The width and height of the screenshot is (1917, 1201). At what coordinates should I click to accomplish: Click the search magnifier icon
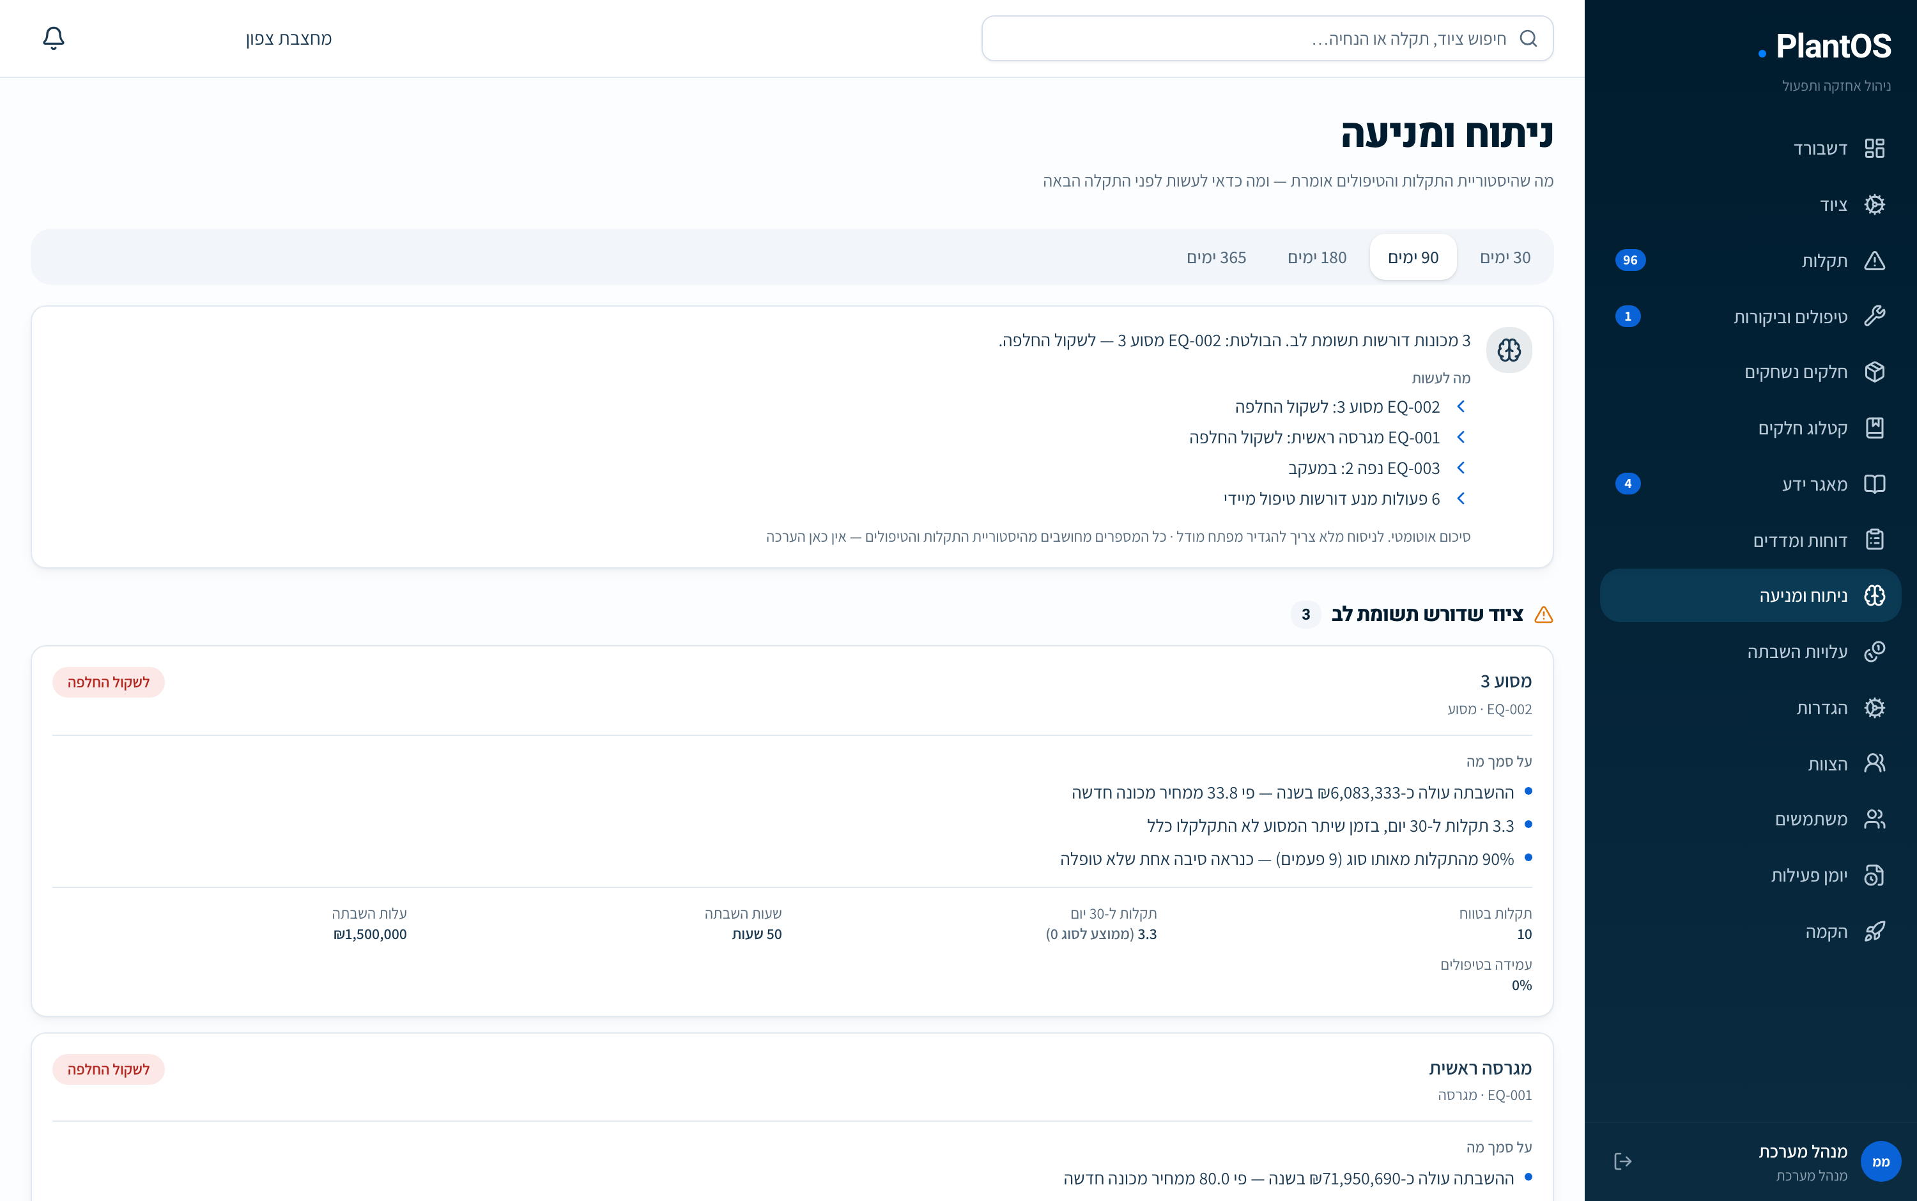1528,38
